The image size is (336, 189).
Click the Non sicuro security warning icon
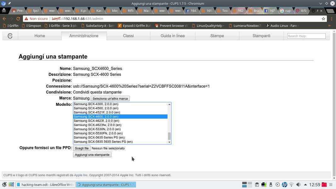27,19
